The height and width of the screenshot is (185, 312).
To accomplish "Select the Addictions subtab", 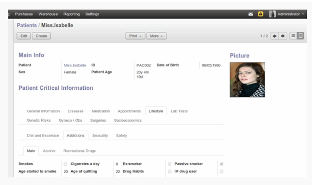I will pyautogui.click(x=76, y=136).
